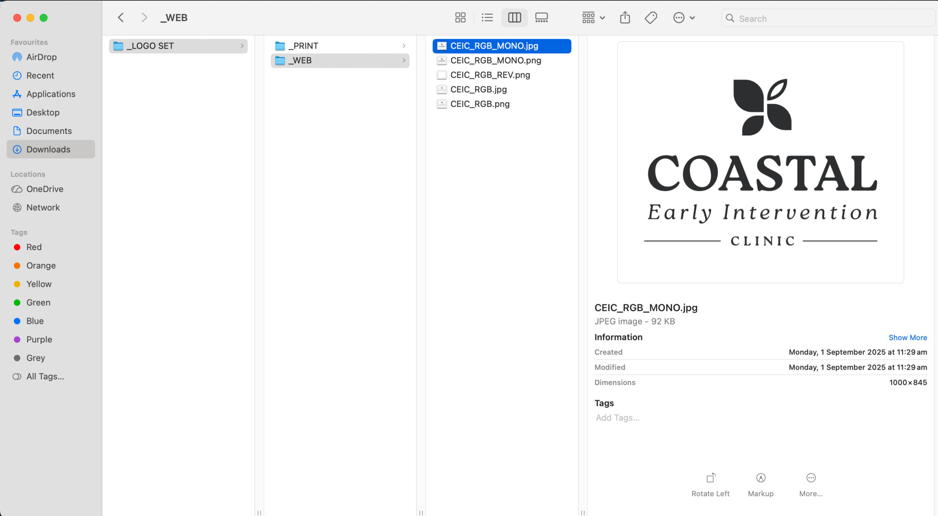Screen dimensions: 938x516
Task: Switch to gallery view
Action: click(541, 18)
